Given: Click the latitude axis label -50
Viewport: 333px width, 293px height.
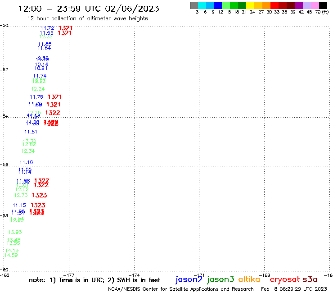Looking at the screenshot, I should (4, 26).
